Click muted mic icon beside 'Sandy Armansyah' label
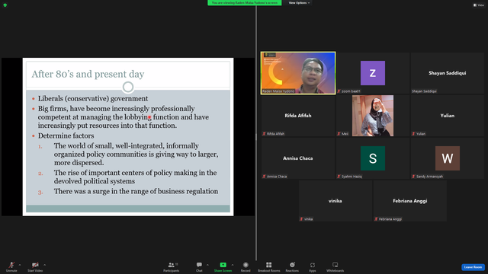 413,177
